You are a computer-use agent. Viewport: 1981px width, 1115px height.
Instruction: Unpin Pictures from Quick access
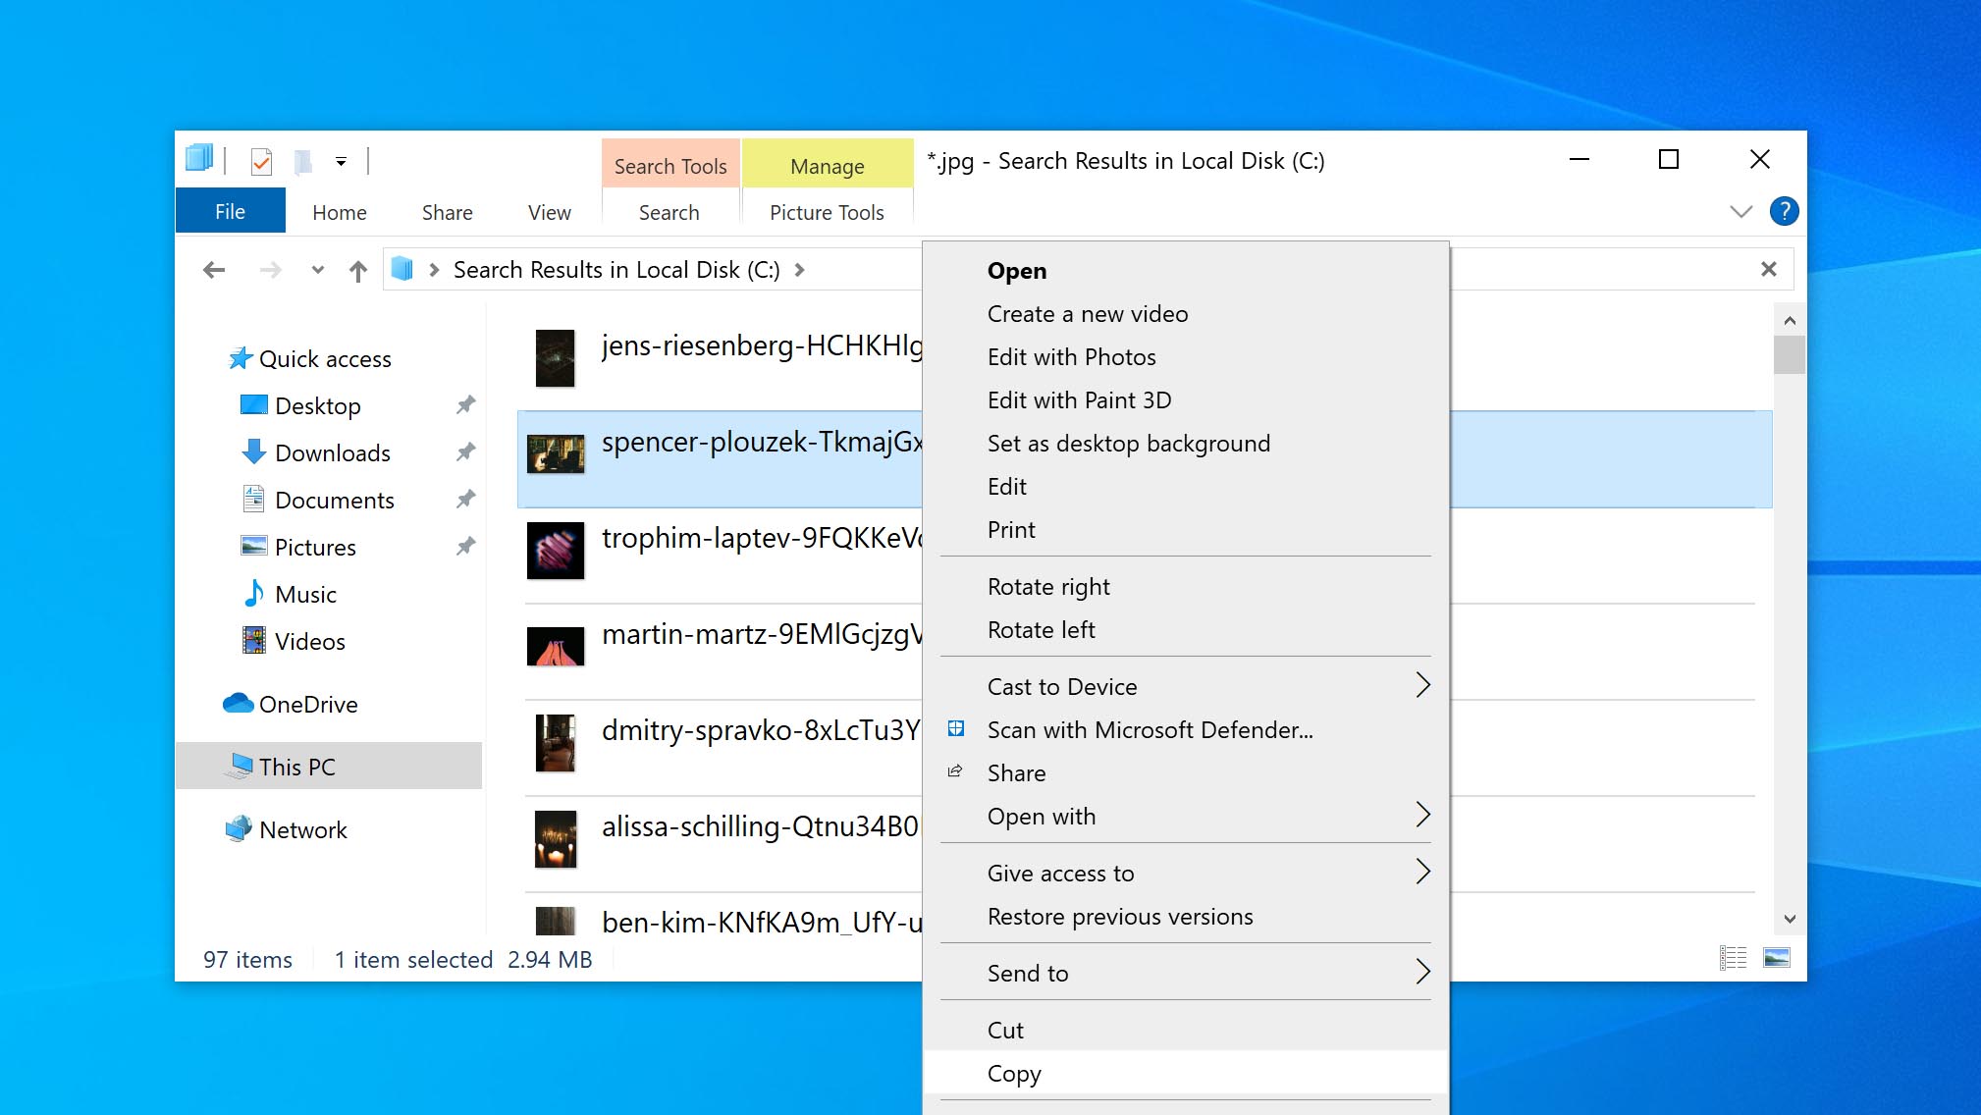point(464,547)
